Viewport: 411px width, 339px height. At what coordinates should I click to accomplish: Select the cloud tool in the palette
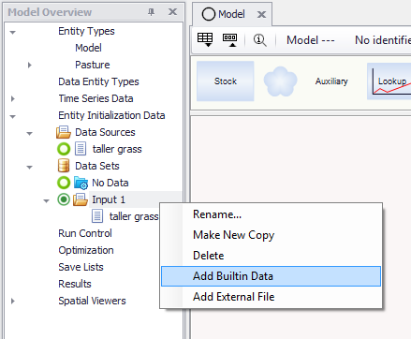(x=280, y=81)
